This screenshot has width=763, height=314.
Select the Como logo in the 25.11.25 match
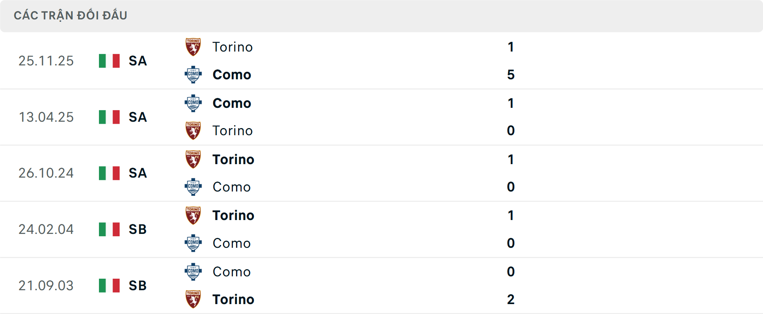click(194, 74)
